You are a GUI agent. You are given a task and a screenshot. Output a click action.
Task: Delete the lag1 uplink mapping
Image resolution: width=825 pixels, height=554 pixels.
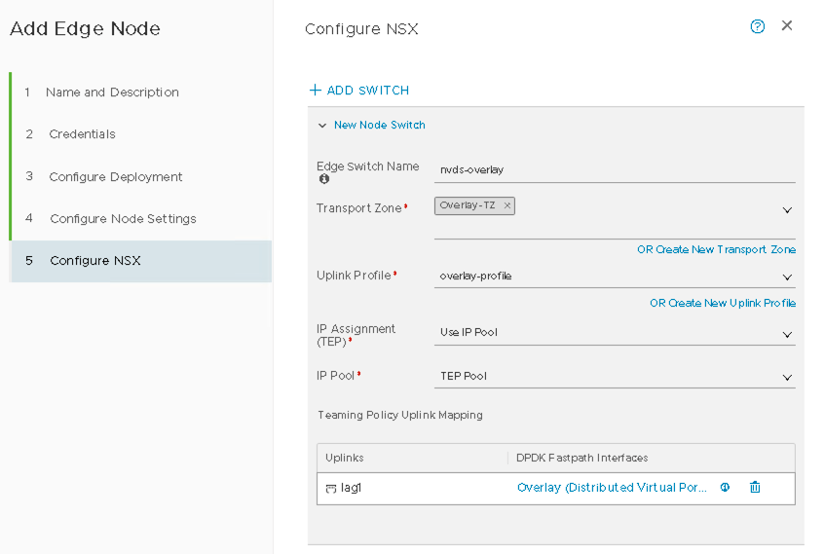[755, 488]
